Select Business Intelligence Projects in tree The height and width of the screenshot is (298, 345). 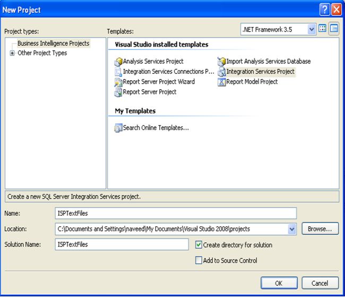[x=54, y=44]
